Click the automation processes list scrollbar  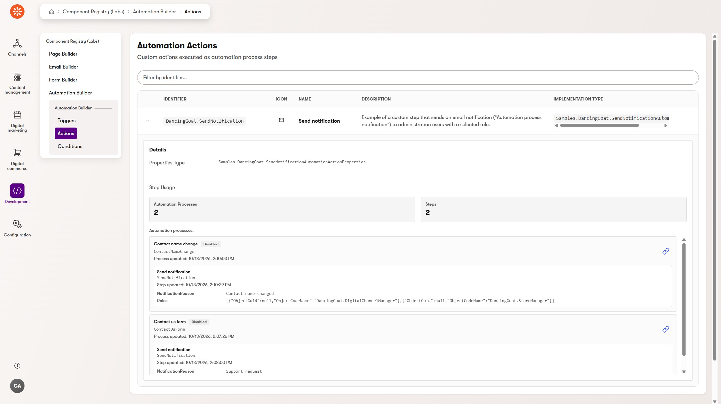tap(684, 299)
